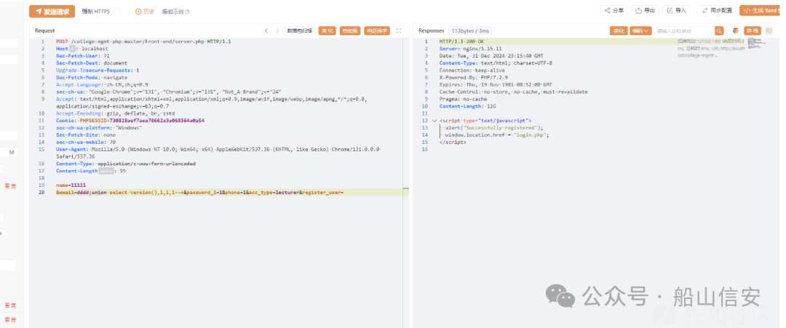Focus the response search input field
The width and height of the screenshot is (786, 328).
(x=684, y=31)
